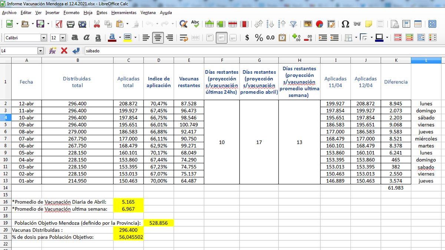Viewport: 445px width, 250px height.
Task: Expand the Calibri font name dropdown
Action: point(44,38)
